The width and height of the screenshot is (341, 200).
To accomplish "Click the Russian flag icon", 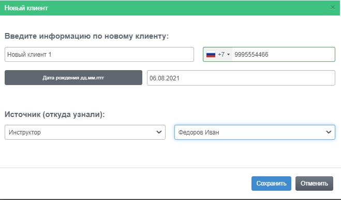I will (211, 55).
